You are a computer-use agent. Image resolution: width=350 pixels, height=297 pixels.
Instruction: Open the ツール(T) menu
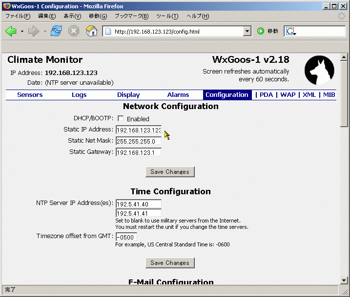point(167,16)
